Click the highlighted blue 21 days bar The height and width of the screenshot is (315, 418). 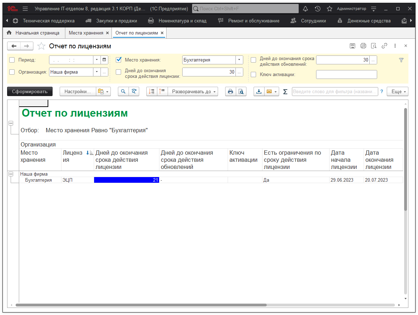tap(126, 180)
